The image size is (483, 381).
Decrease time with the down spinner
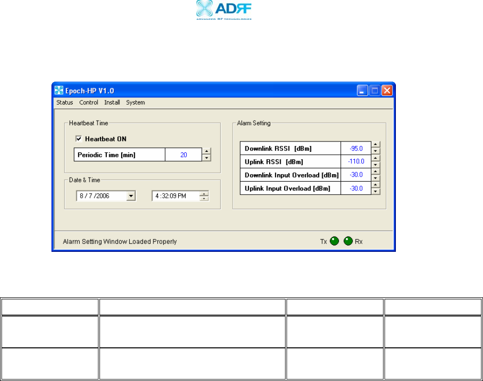[x=204, y=198]
